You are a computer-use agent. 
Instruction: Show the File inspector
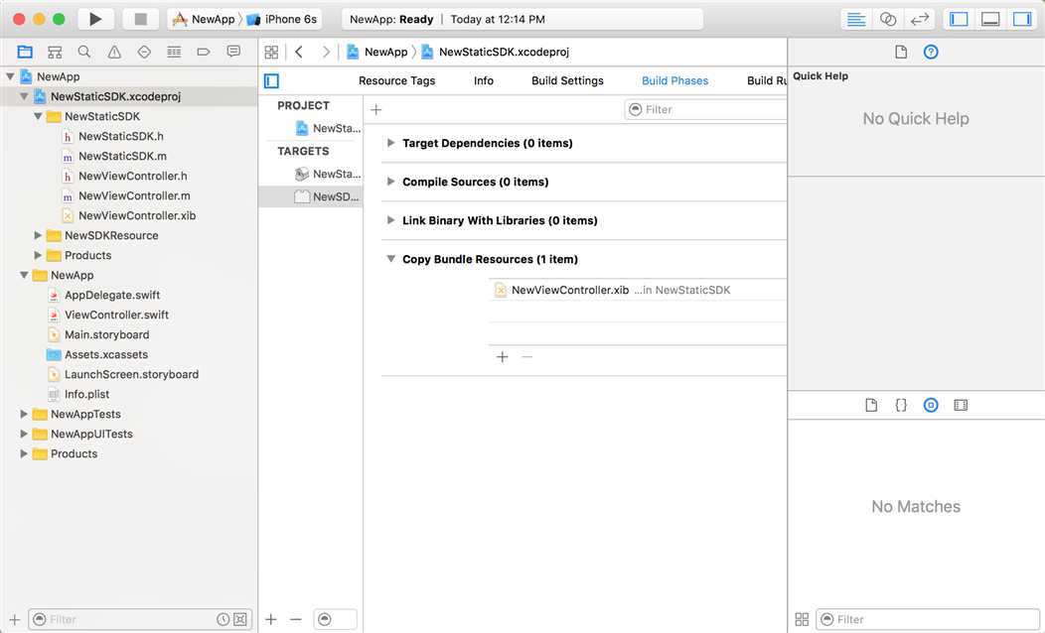coord(901,52)
